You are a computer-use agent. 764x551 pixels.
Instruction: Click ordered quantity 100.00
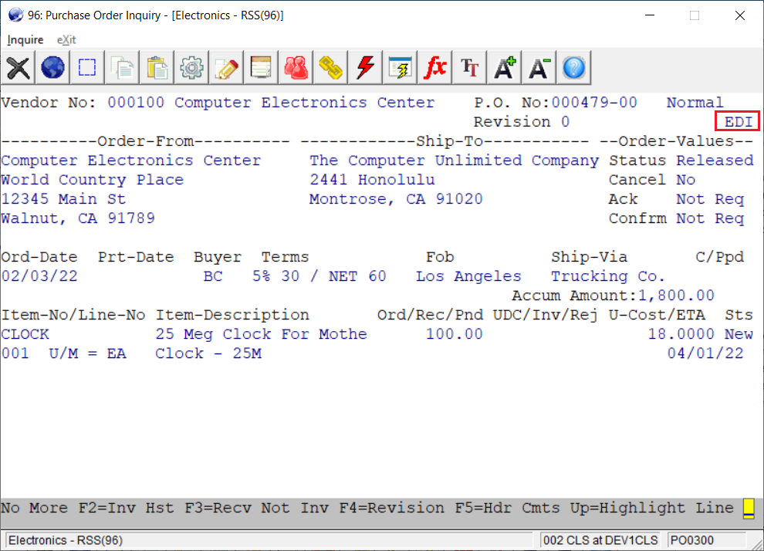pyautogui.click(x=454, y=335)
